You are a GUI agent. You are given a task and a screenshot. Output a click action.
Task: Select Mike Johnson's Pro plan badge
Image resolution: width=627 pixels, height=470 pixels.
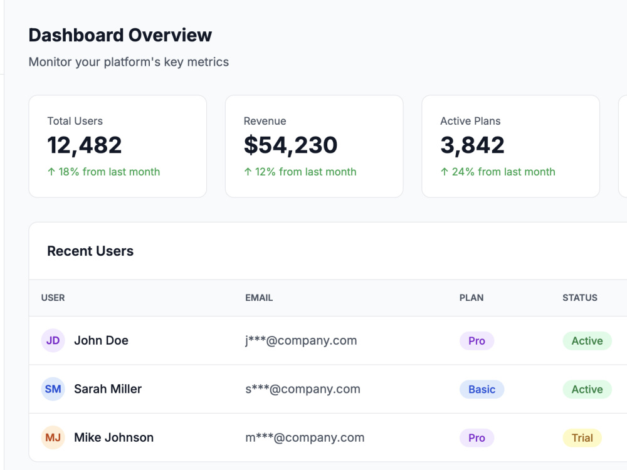click(x=477, y=438)
